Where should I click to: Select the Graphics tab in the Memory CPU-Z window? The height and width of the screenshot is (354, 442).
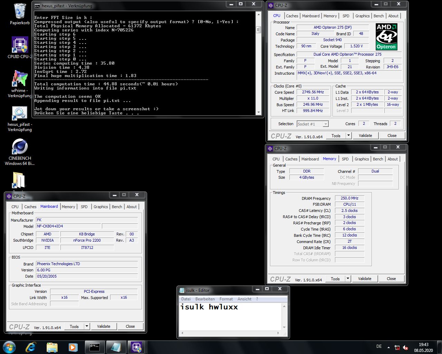[362, 159]
